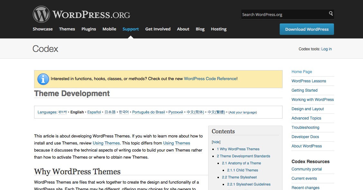Switch language to Русский
Screen dimensions: 363x190
point(176,112)
